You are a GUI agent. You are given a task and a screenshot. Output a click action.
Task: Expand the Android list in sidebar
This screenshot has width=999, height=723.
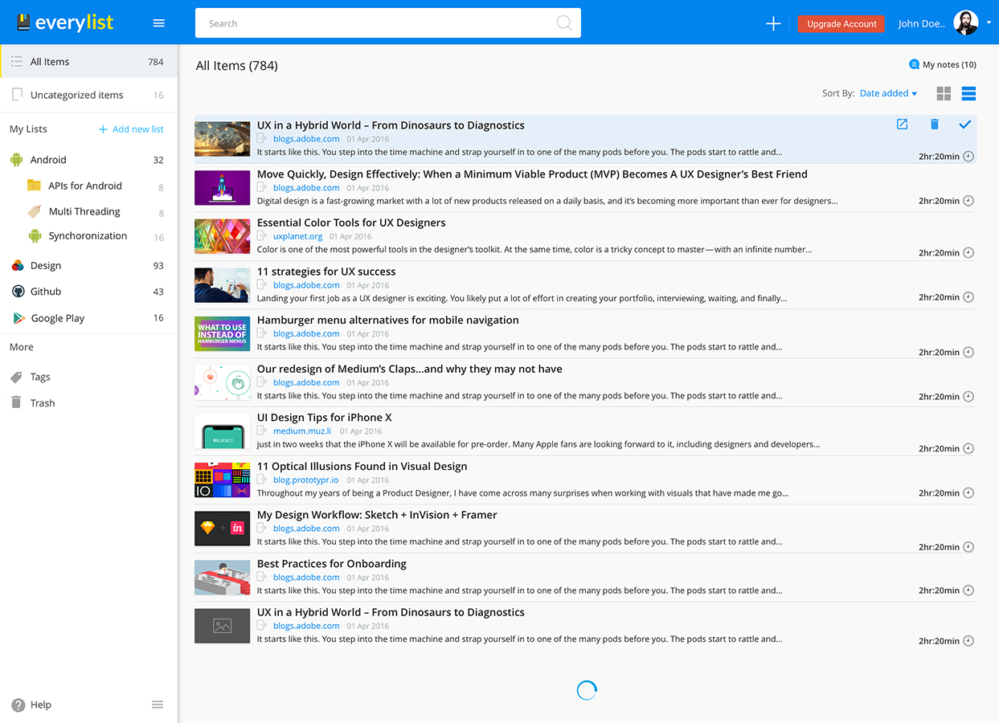tap(48, 160)
